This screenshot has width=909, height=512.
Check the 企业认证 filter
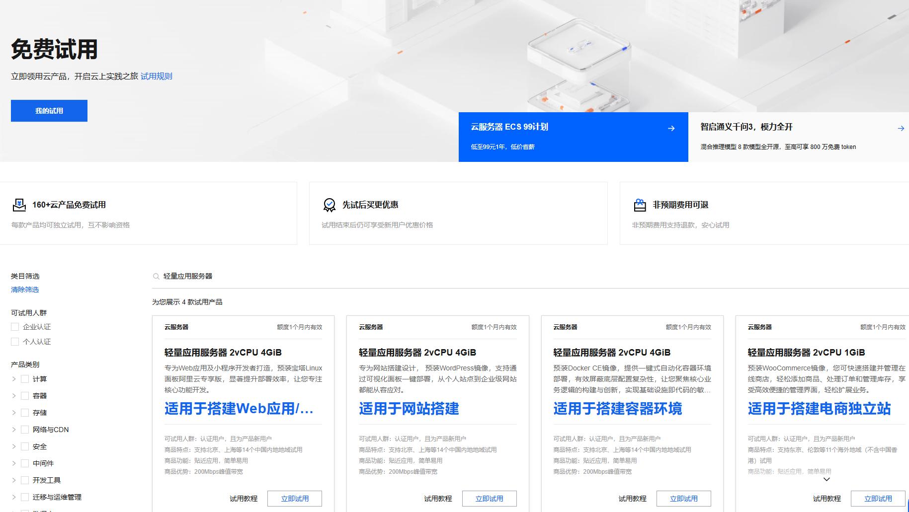tap(14, 327)
